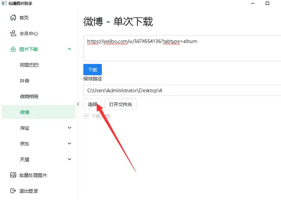Click the home icon beside 首页
281x211 pixels.
[x=13, y=18]
